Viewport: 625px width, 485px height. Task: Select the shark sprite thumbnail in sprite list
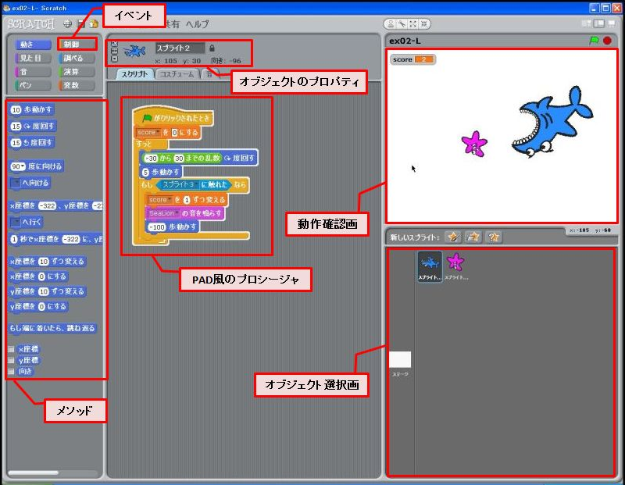[x=430, y=266]
